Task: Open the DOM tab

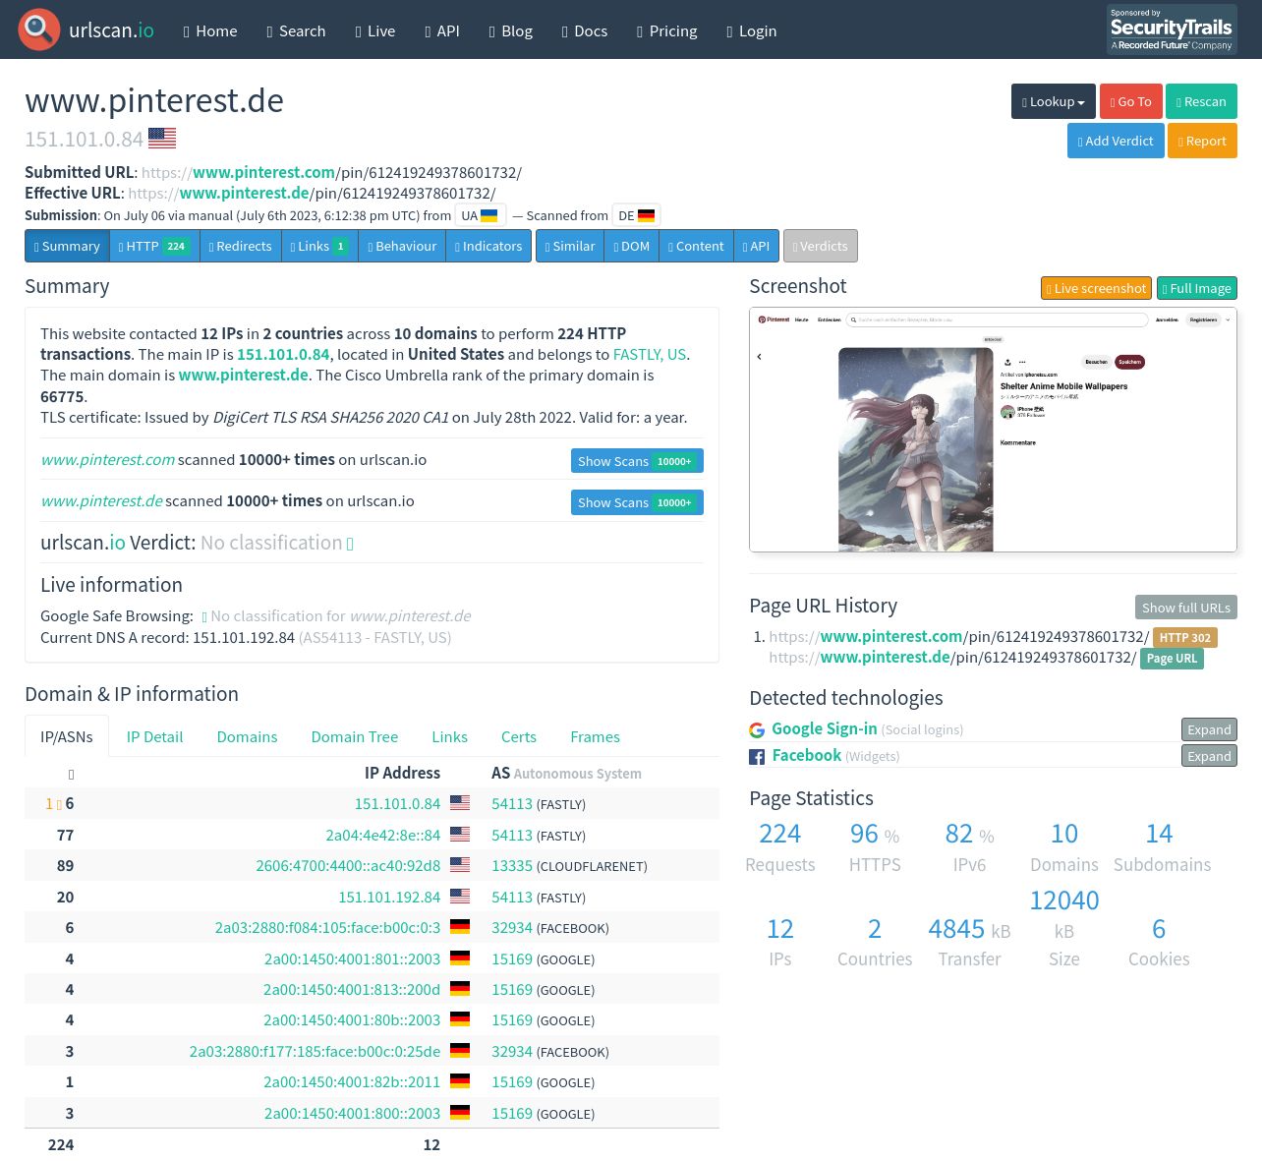Action: pos(631,246)
